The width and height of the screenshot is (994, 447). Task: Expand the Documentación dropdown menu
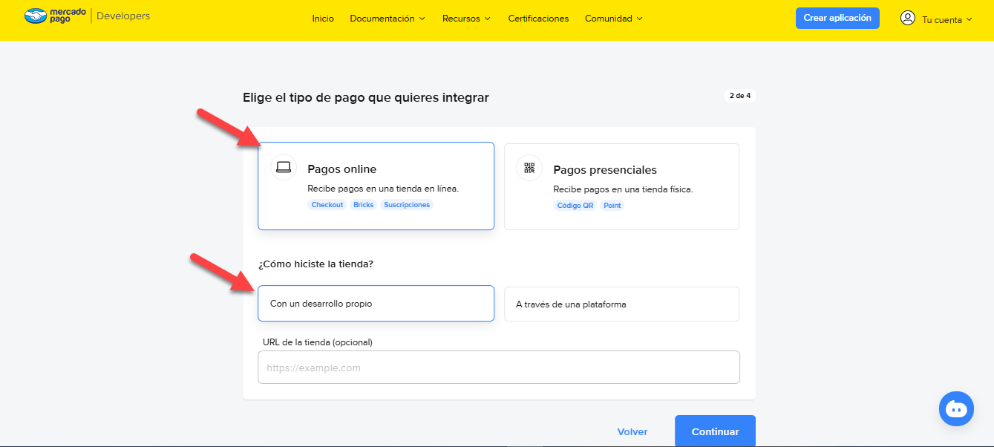coord(388,19)
